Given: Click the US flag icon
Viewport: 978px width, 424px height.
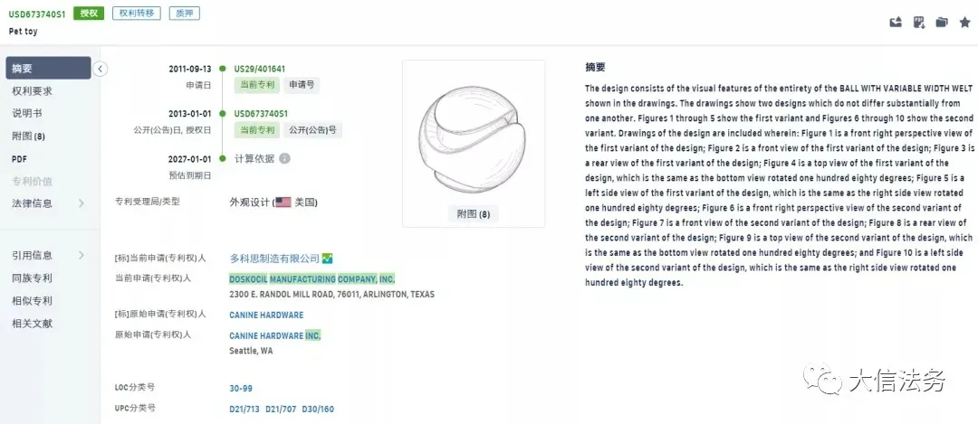Looking at the screenshot, I should point(283,203).
